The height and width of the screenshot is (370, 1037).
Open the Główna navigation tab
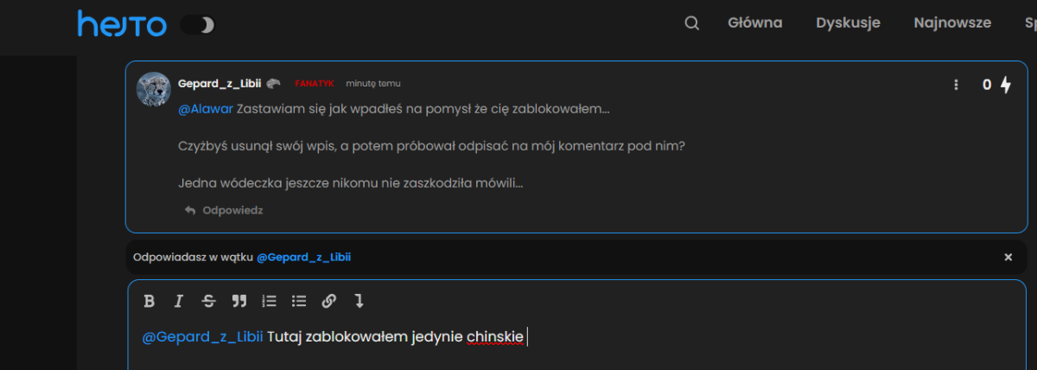click(754, 23)
